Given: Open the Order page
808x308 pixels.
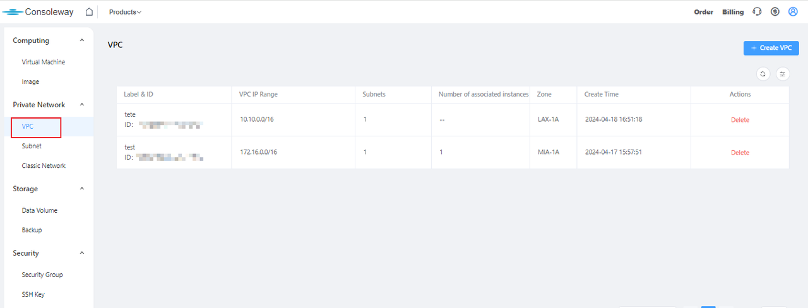Looking at the screenshot, I should point(703,12).
